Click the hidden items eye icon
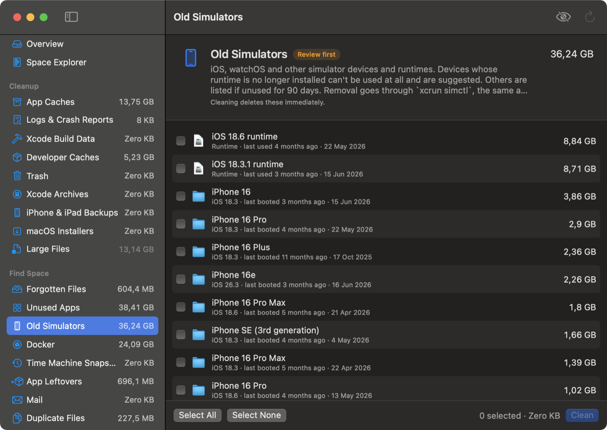This screenshot has width=607, height=430. coord(563,17)
